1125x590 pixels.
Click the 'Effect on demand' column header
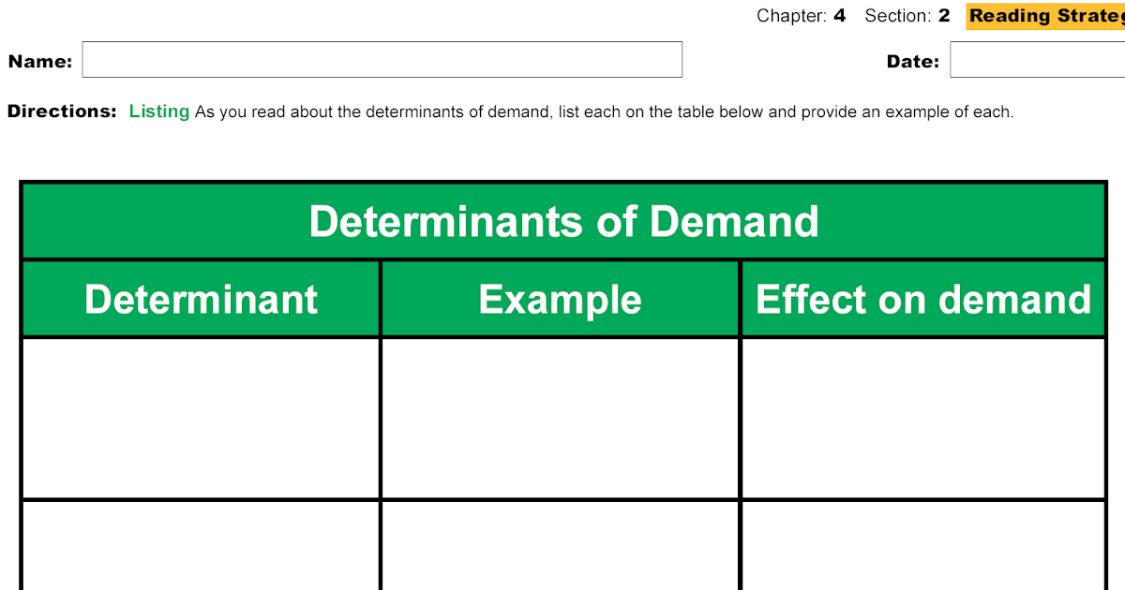point(923,300)
